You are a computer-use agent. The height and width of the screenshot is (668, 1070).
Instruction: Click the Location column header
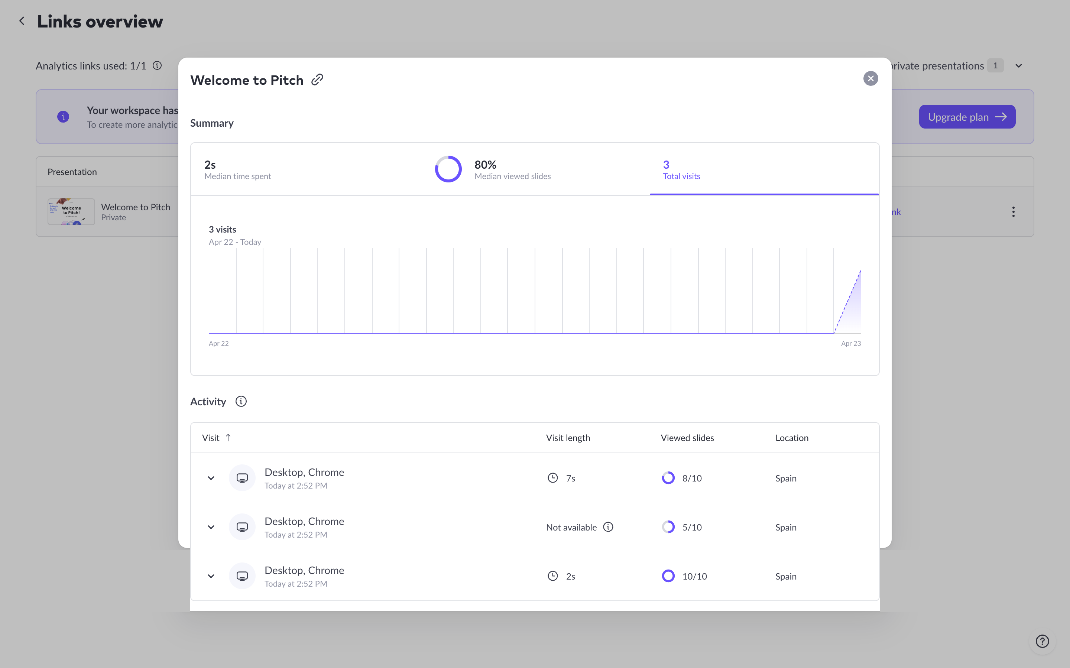pos(792,438)
